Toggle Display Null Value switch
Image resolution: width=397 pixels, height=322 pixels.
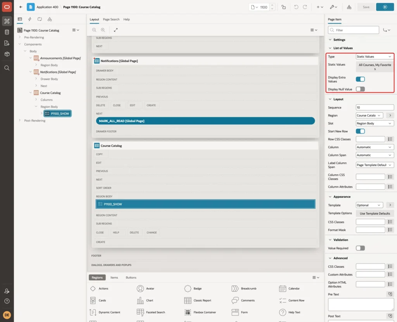[x=360, y=89]
